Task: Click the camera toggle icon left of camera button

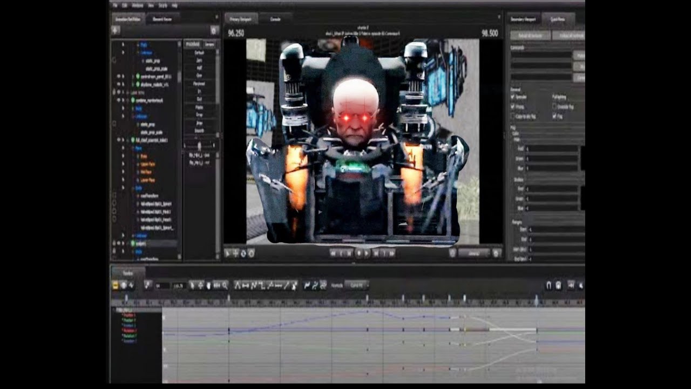Action: [452, 253]
